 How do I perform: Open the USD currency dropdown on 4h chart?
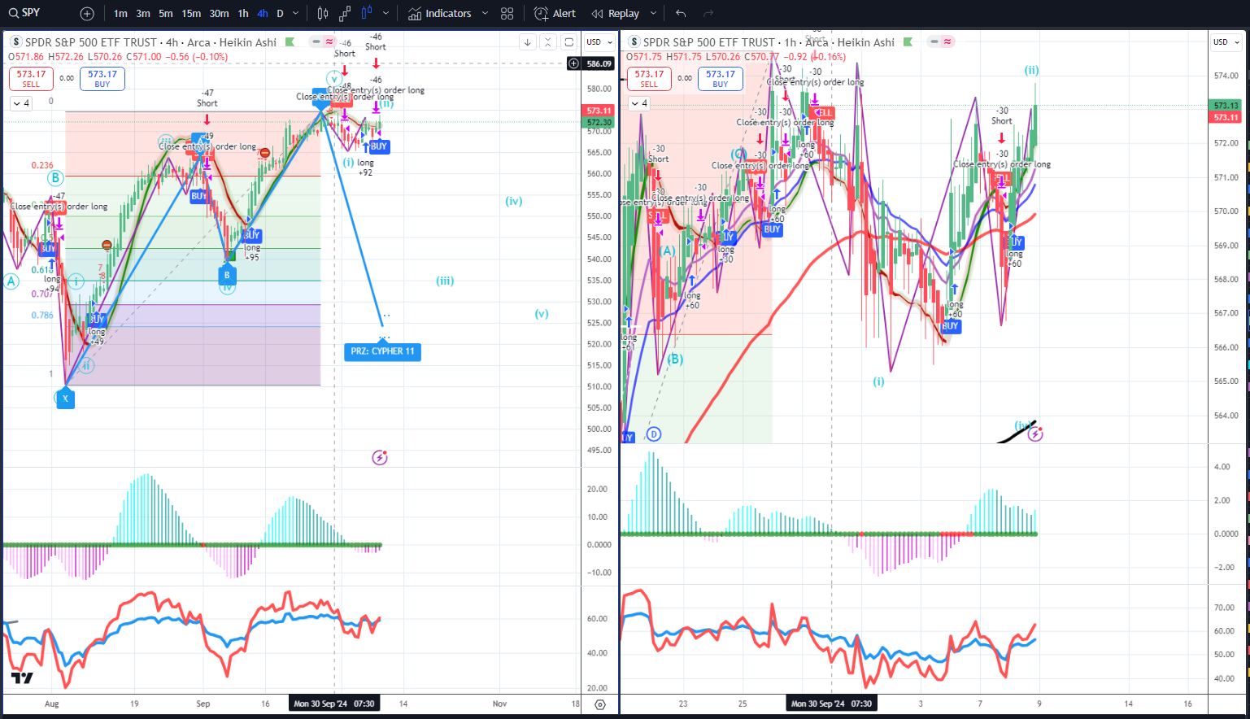click(x=599, y=42)
